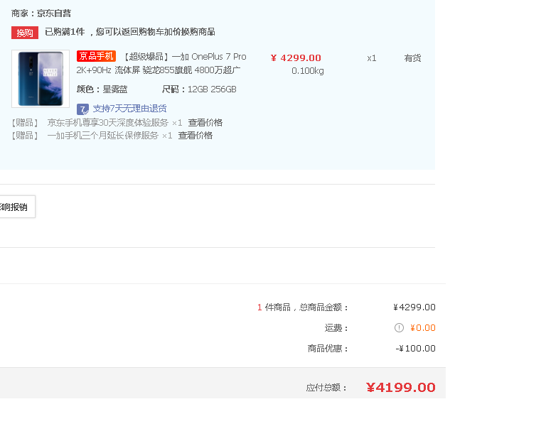Click the 京品手机 badge
This screenshot has width=546, height=436.
(x=96, y=56)
